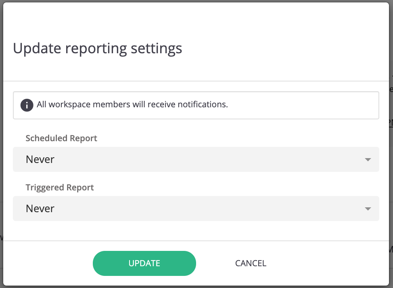Click the Triggered Report caret arrow
Screen dimensions: 393x288
point(368,209)
